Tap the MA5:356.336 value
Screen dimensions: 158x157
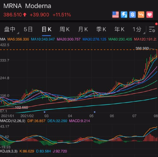coord(18,39)
